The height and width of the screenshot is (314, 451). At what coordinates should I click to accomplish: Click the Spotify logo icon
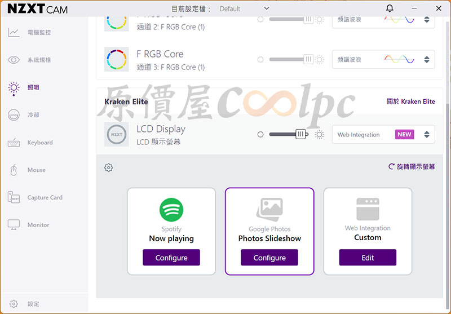[171, 210]
